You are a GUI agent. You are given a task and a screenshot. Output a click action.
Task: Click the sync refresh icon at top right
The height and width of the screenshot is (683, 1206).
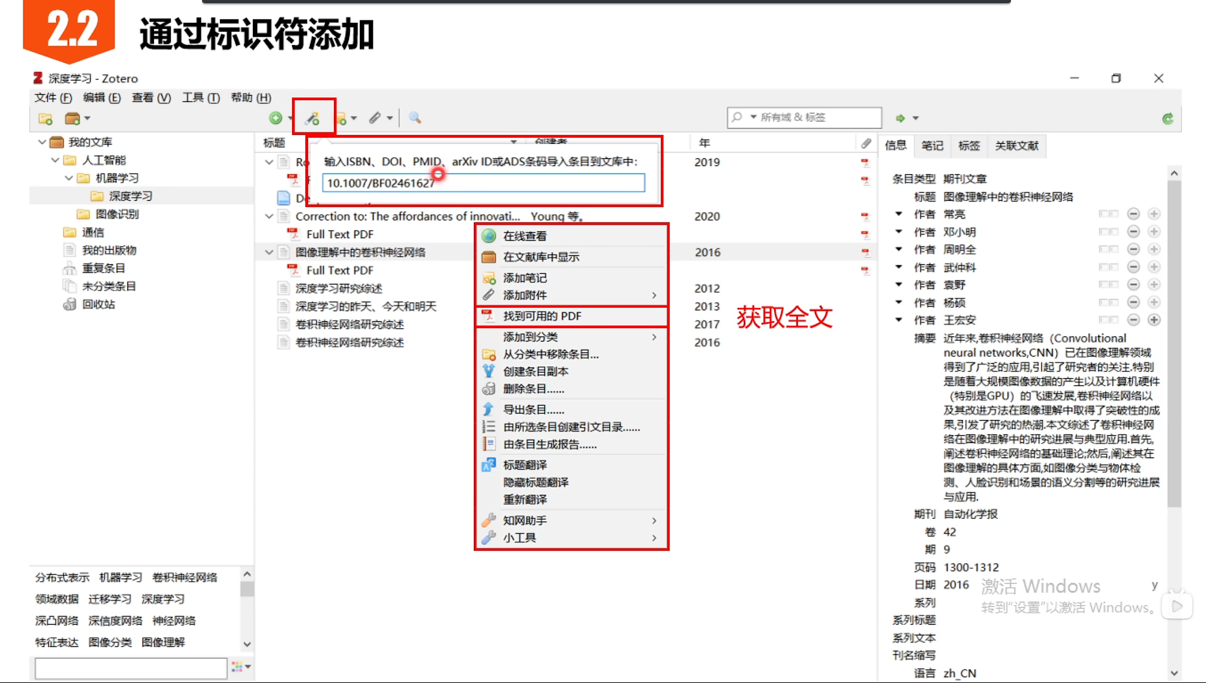click(1167, 117)
